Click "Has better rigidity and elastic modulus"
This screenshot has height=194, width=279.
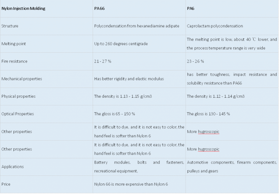coord(129,79)
